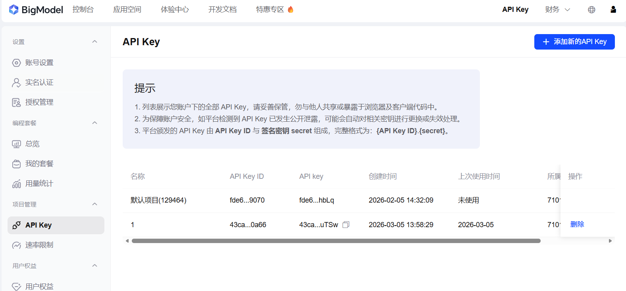The height and width of the screenshot is (291, 626).
Task: Click the 账号设置 gear icon
Action: coord(16,63)
